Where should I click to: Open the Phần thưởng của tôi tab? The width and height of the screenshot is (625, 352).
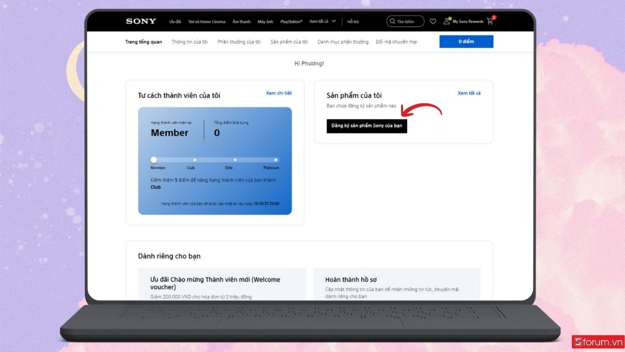pyautogui.click(x=239, y=41)
